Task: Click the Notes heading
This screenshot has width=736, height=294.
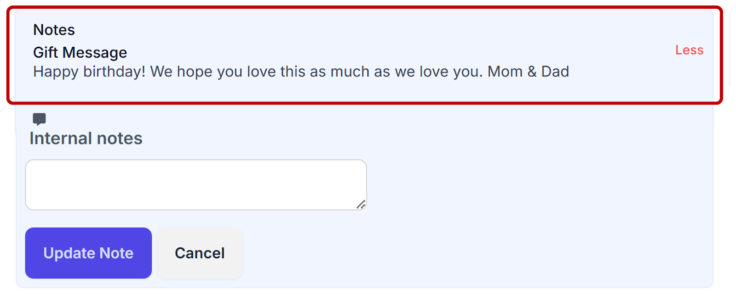Action: (x=54, y=30)
